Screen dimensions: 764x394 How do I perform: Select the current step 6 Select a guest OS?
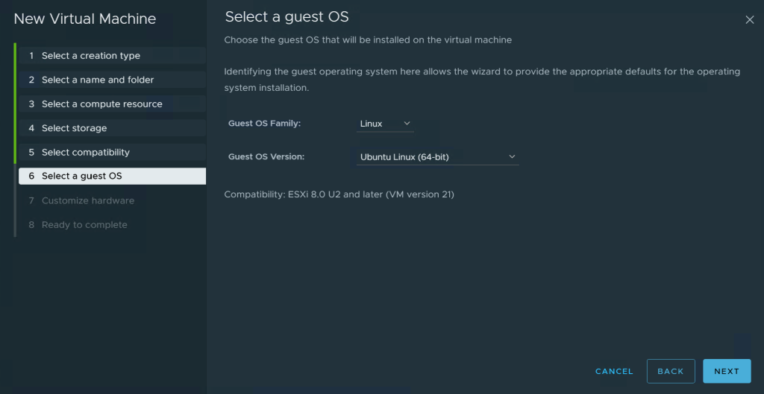(112, 176)
